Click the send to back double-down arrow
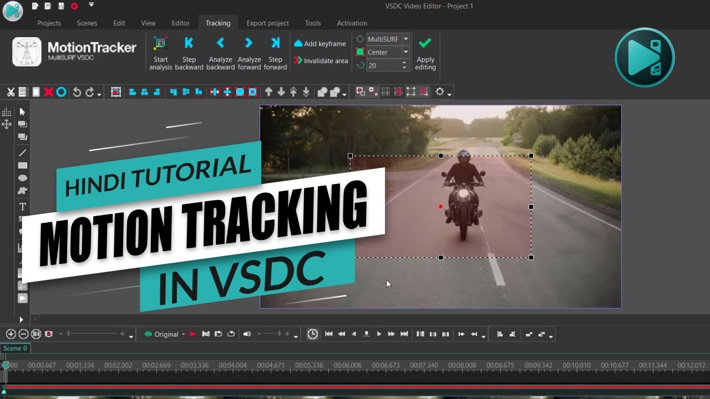This screenshot has height=399, width=710. pyautogui.click(x=306, y=92)
